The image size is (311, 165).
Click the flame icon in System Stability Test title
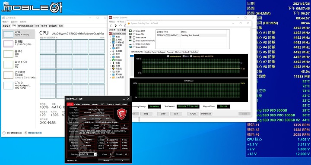(x=129, y=23)
